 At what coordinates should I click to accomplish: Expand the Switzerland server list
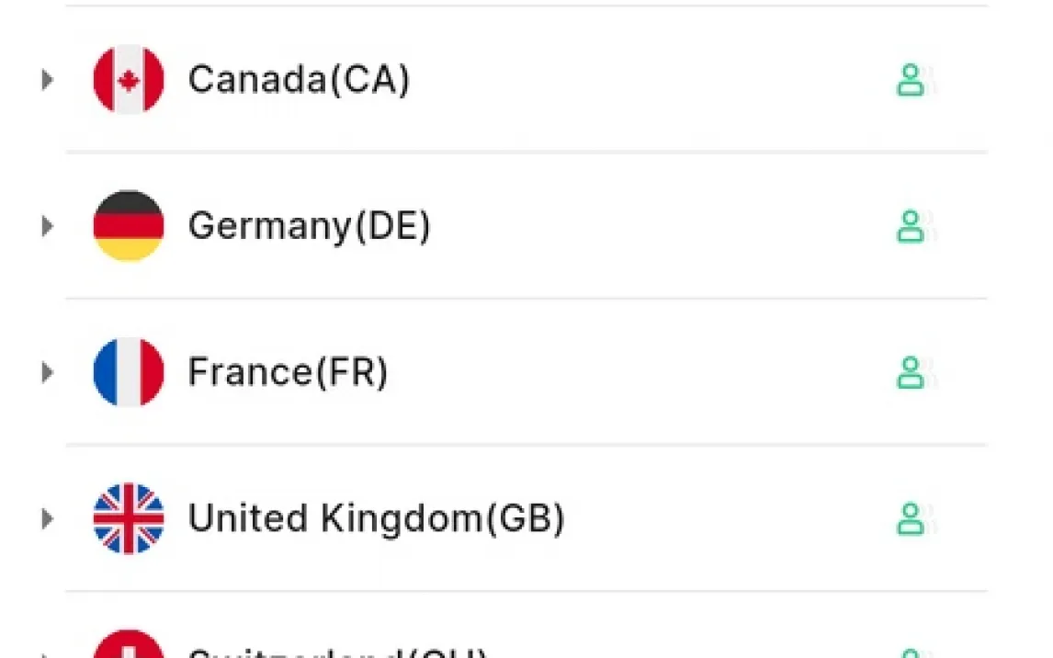[47, 654]
